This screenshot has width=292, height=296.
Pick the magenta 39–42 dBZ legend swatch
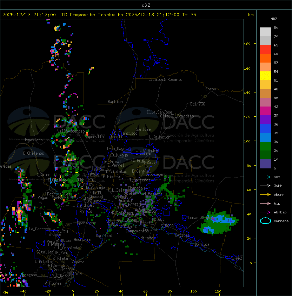[265, 111]
